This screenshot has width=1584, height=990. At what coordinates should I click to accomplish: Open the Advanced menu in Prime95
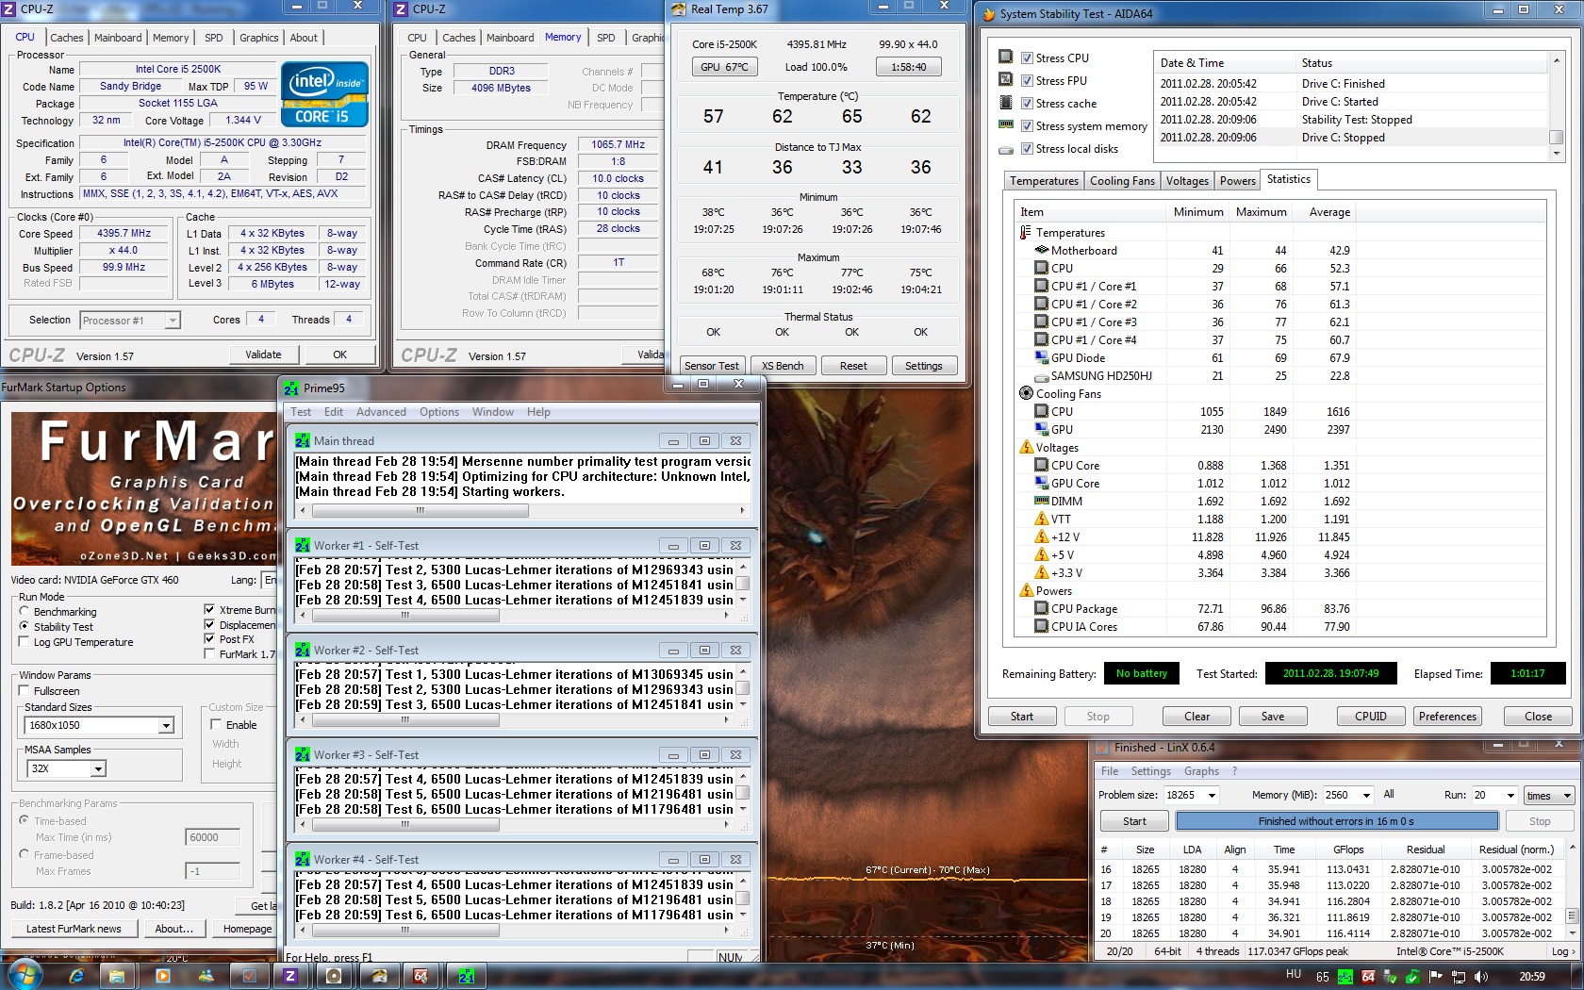(381, 412)
